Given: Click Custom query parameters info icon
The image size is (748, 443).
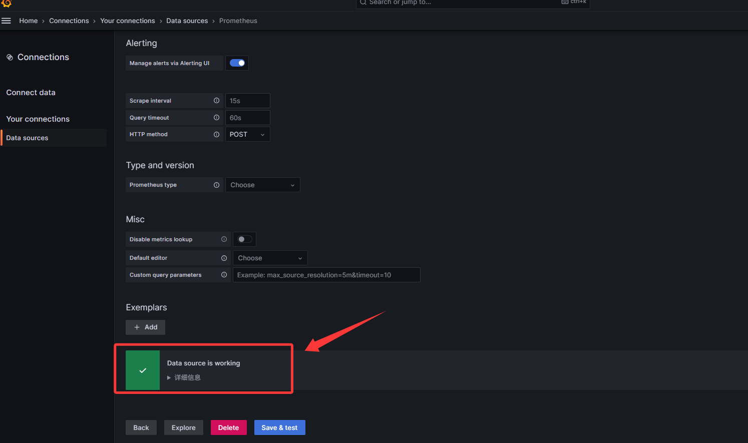Looking at the screenshot, I should click(224, 275).
